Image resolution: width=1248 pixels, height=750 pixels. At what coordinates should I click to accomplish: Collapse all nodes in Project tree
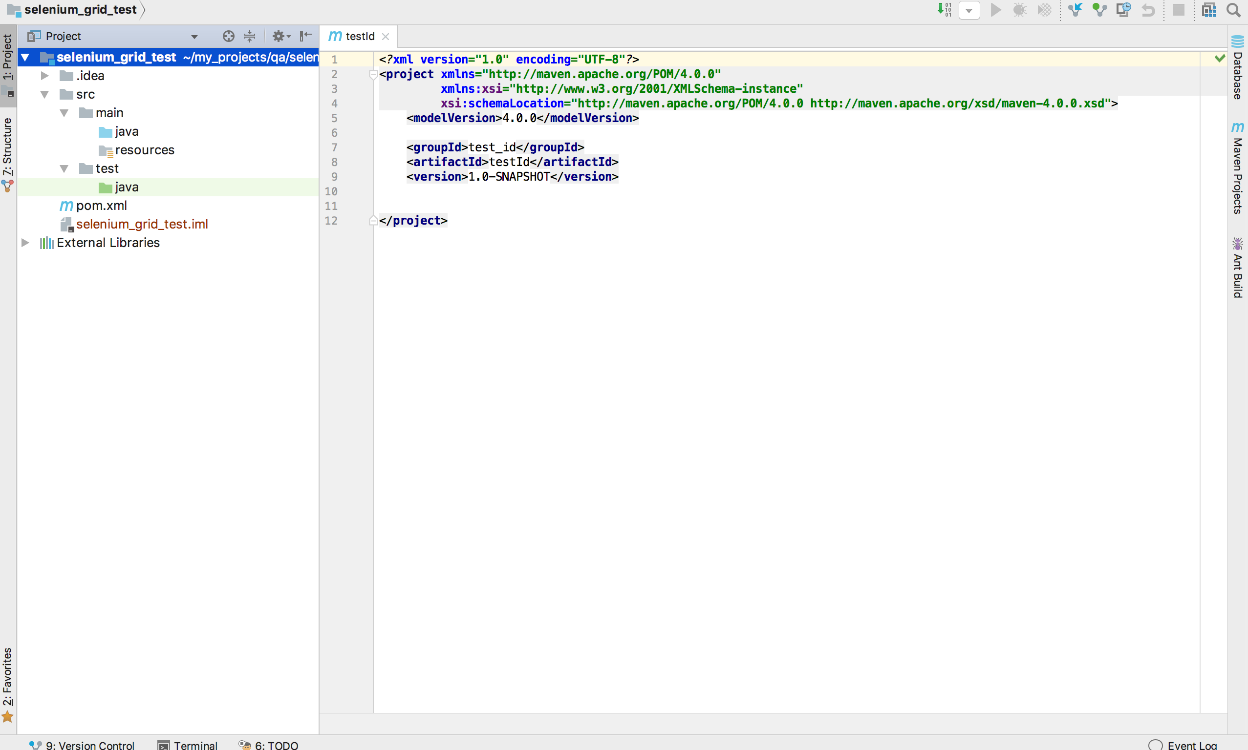pos(250,36)
